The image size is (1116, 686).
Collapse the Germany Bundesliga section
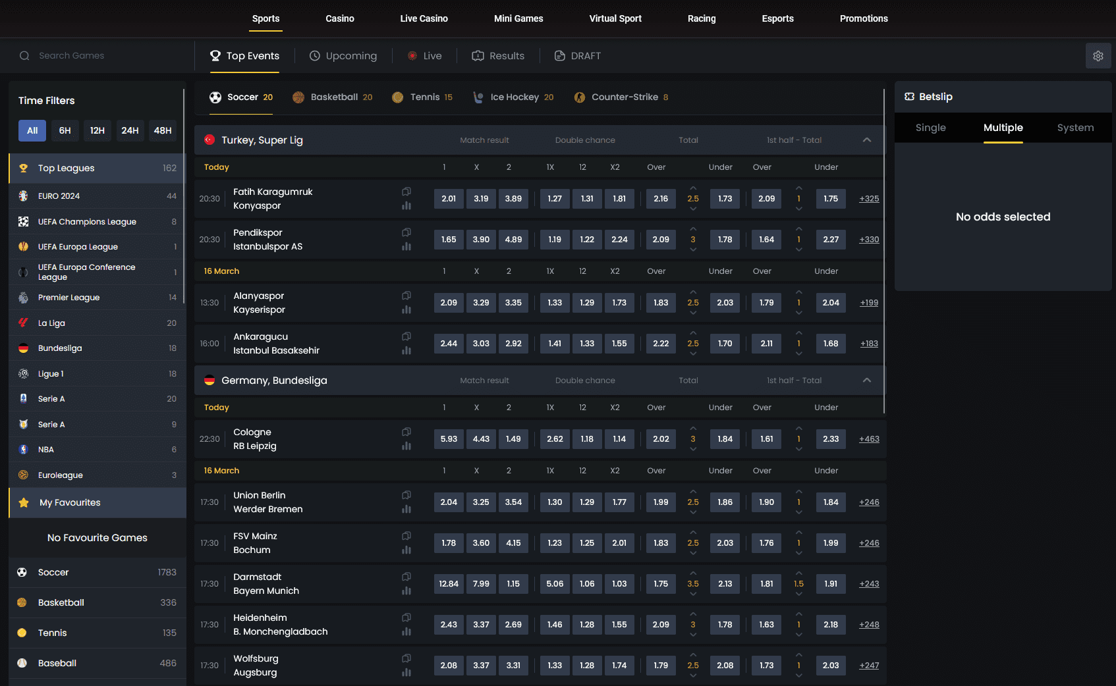[867, 380]
